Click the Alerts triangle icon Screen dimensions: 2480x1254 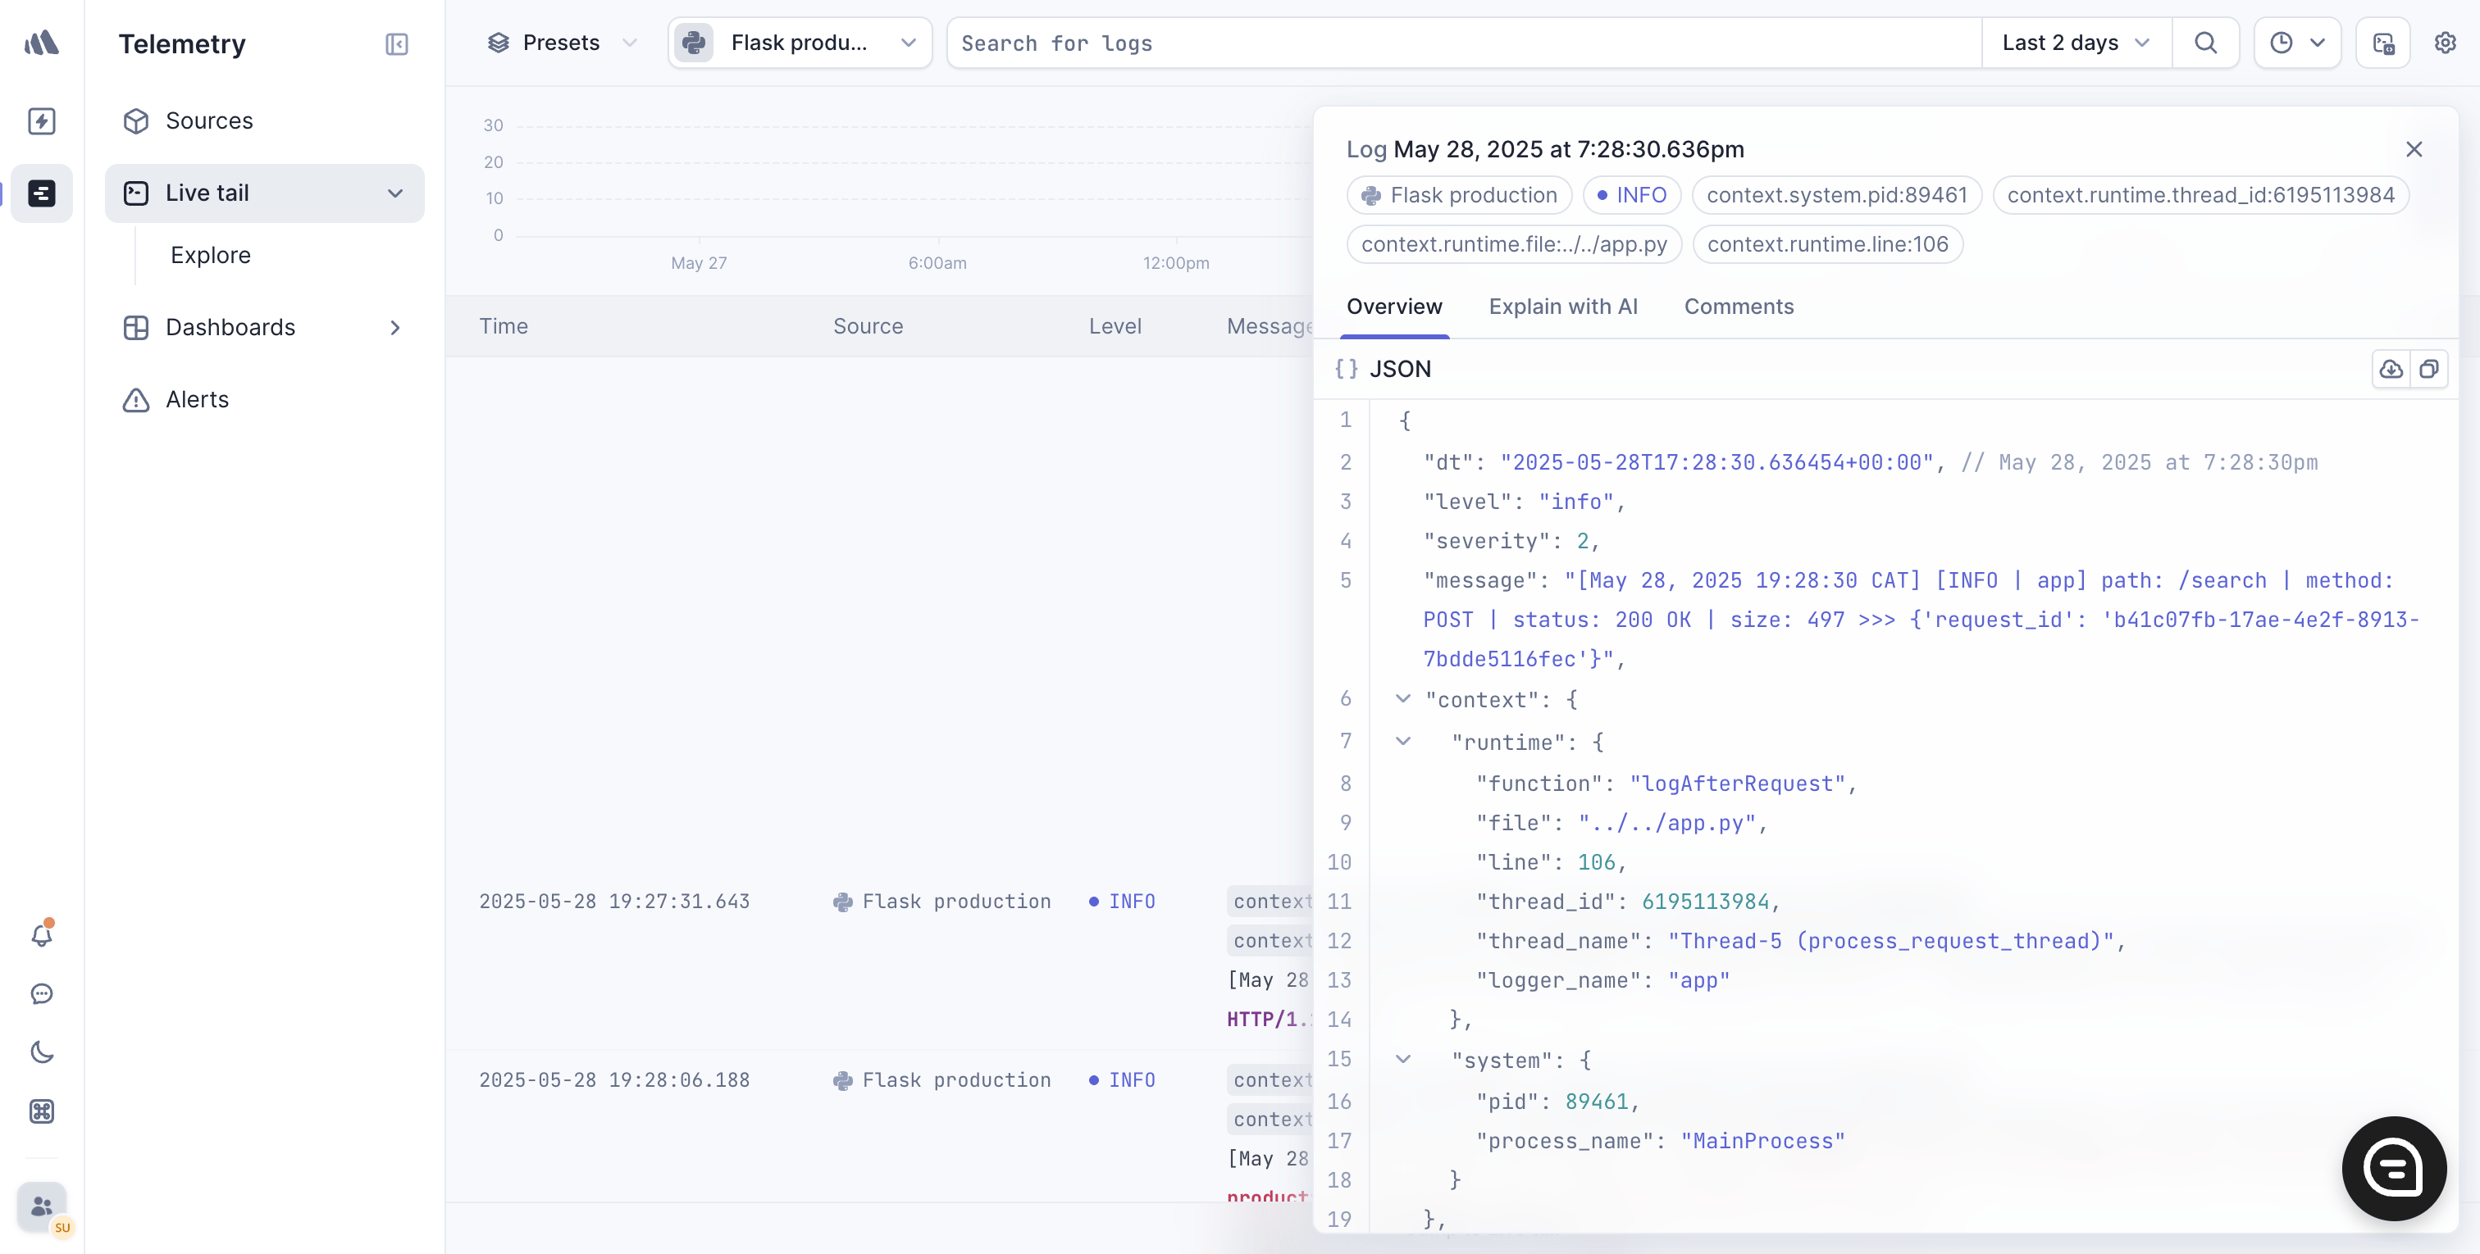pyautogui.click(x=136, y=400)
